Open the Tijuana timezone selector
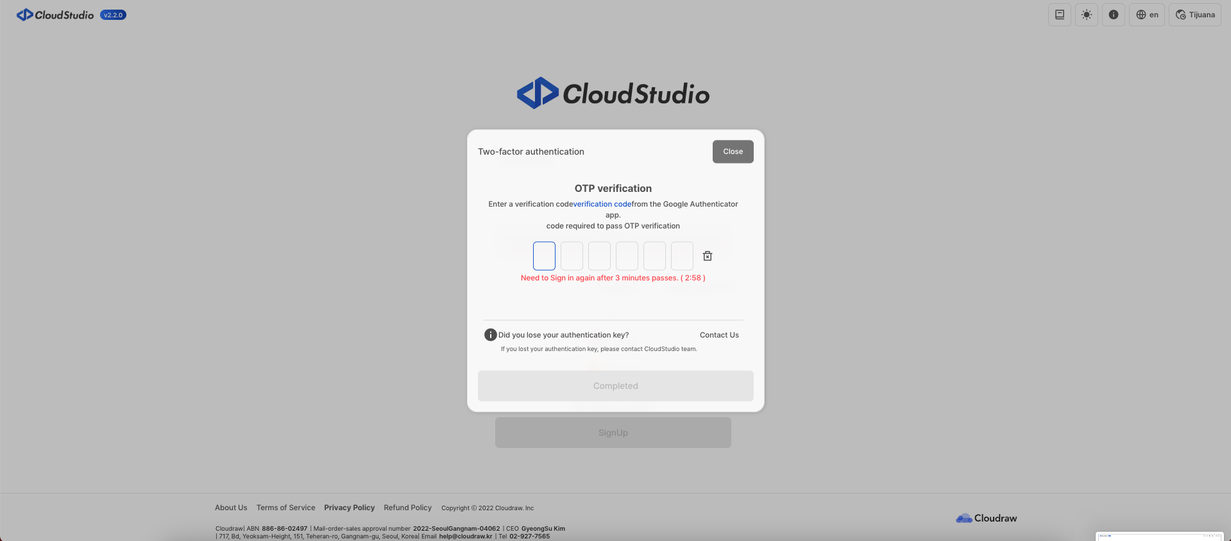The height and width of the screenshot is (541, 1231). click(x=1194, y=15)
